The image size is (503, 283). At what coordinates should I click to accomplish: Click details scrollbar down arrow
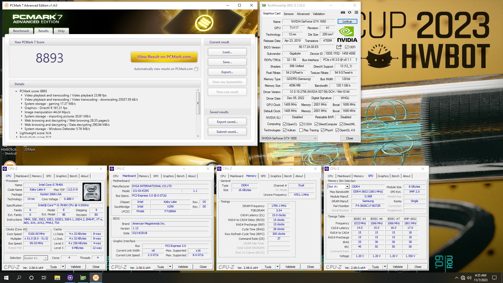click(198, 136)
